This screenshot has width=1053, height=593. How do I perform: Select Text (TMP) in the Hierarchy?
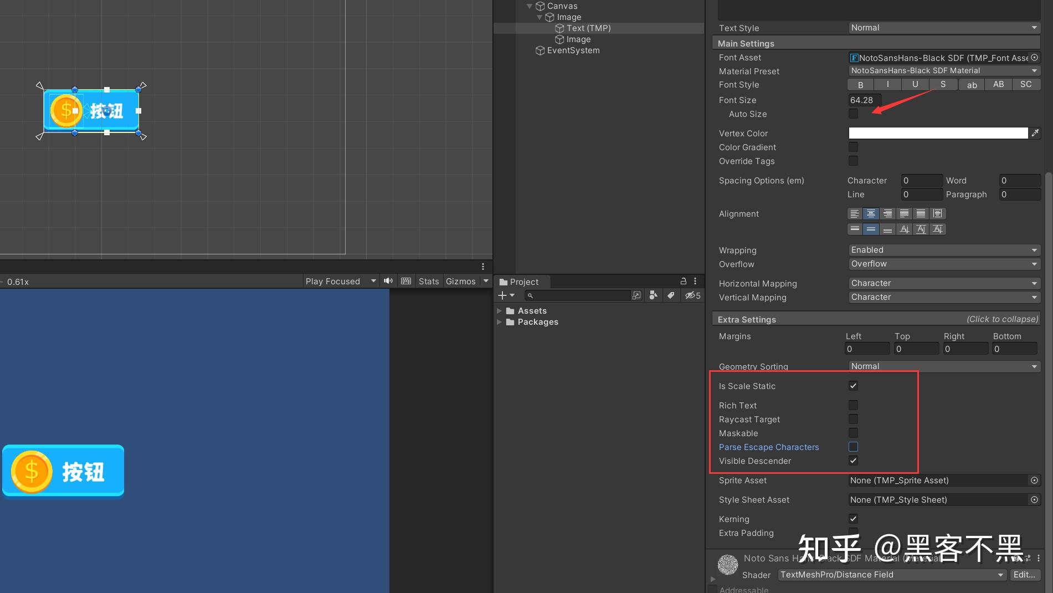click(x=588, y=28)
